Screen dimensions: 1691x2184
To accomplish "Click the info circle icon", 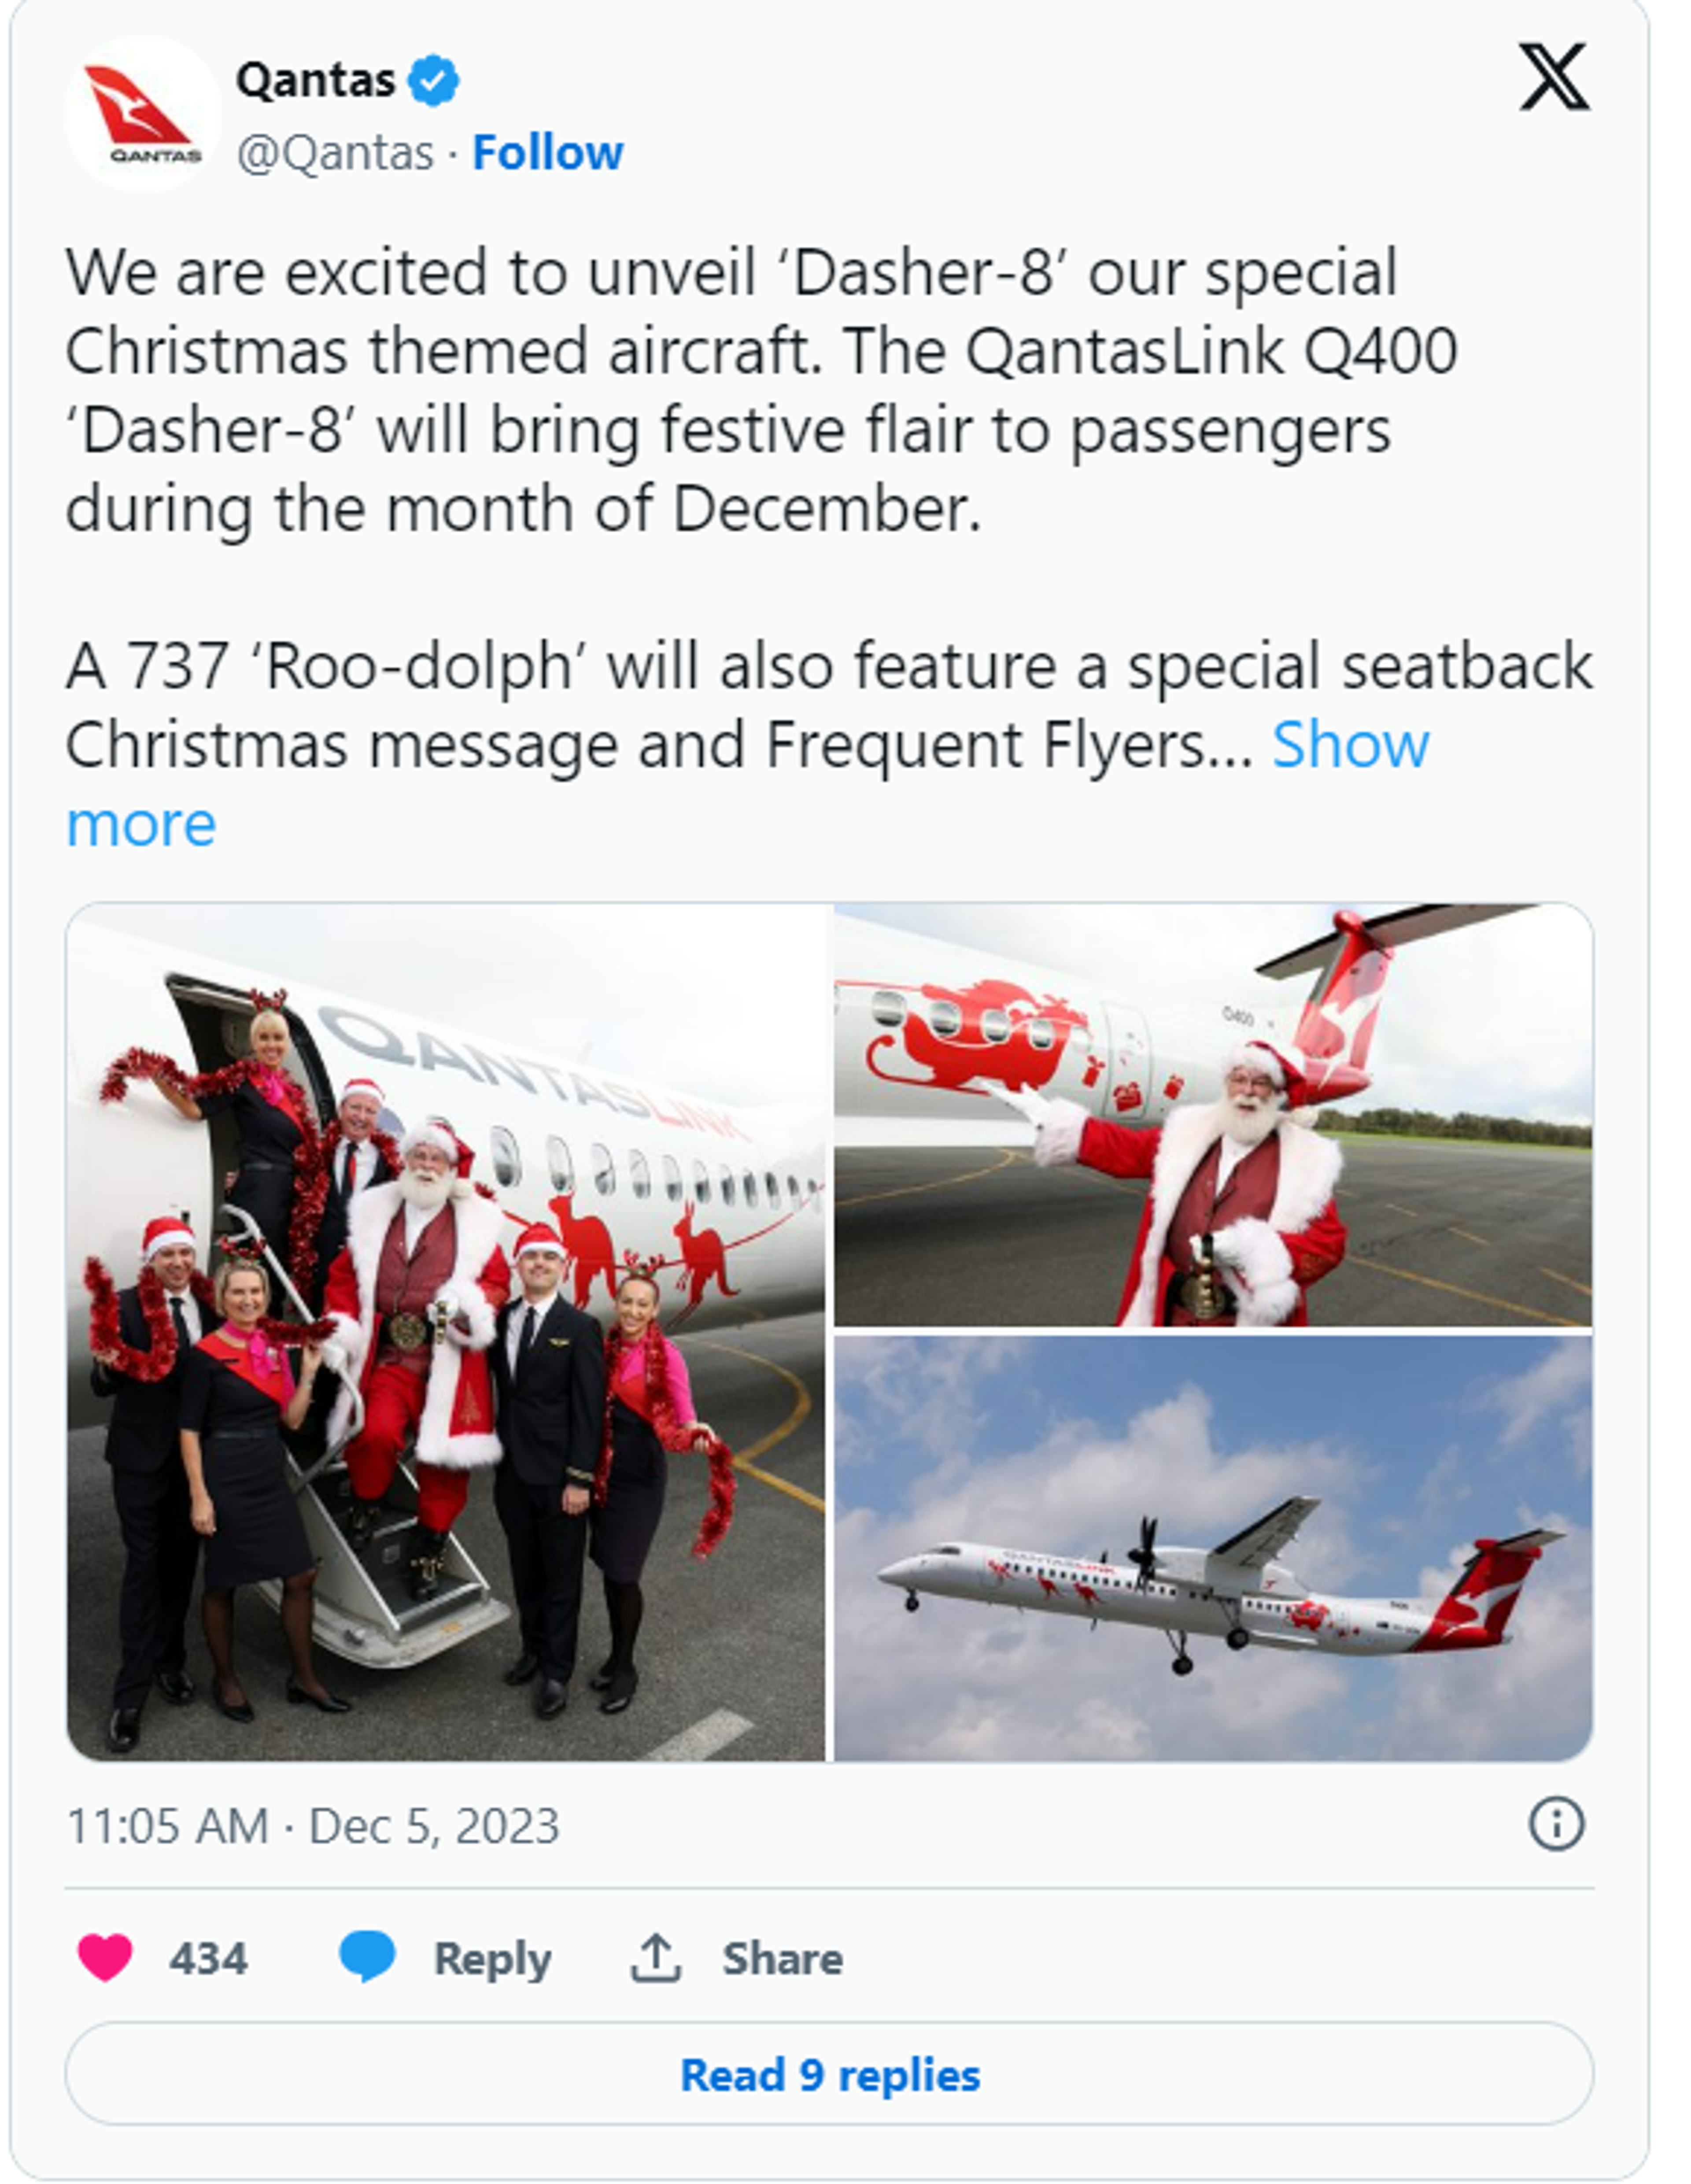I will click(1556, 1824).
